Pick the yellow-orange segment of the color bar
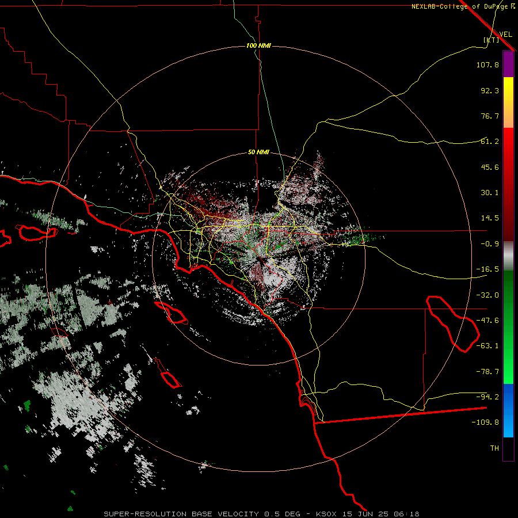518x518 pixels. pyautogui.click(x=508, y=102)
